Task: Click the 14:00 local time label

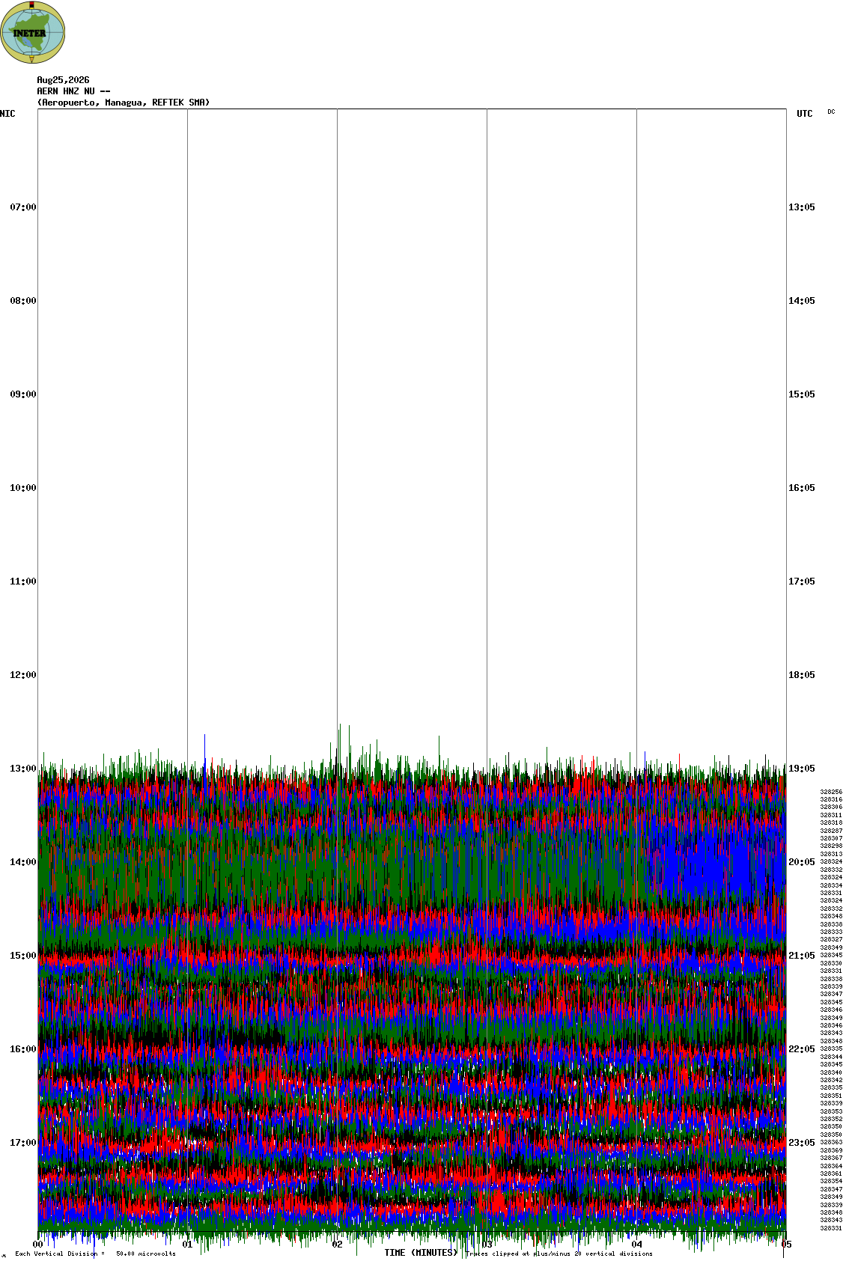Action: [x=23, y=862]
